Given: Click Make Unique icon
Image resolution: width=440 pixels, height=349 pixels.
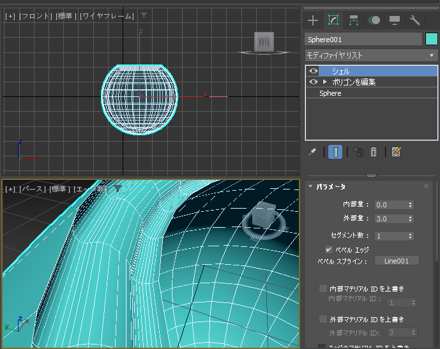Looking at the screenshot, I should 358,152.
